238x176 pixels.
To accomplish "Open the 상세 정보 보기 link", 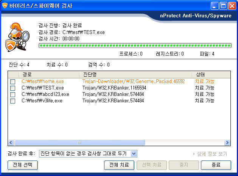I will [x=210, y=154].
